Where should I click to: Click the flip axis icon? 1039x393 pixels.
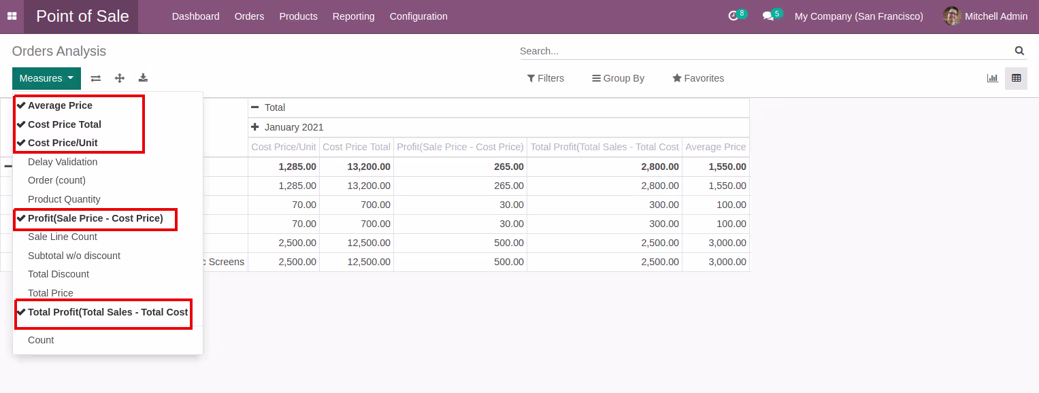[96, 78]
